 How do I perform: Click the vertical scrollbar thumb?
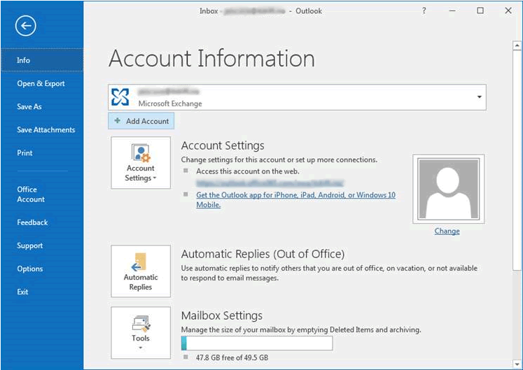pyautogui.click(x=517, y=159)
